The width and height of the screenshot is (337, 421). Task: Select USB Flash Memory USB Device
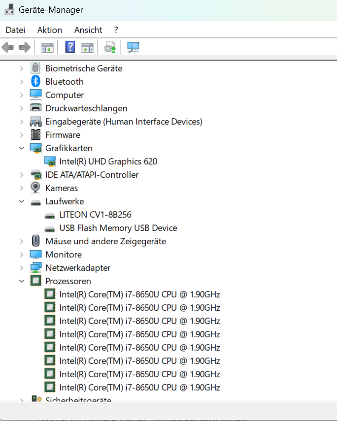click(118, 228)
